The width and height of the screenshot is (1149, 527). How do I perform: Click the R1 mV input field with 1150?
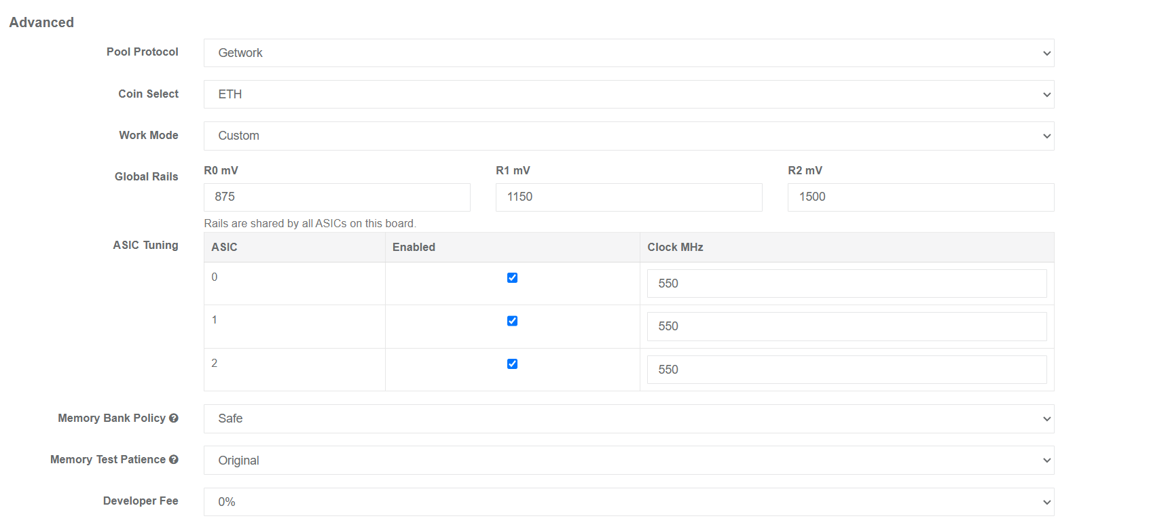(x=629, y=197)
